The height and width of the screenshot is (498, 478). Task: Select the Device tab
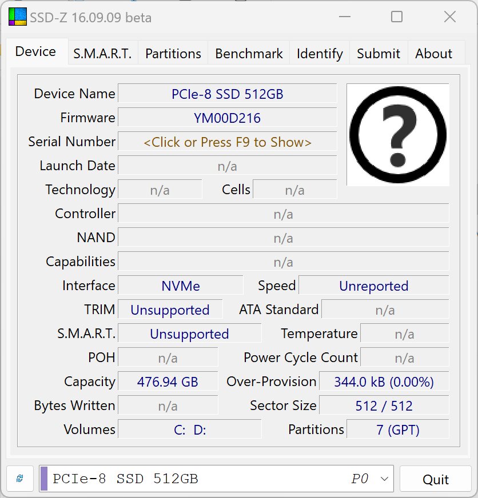click(x=36, y=52)
